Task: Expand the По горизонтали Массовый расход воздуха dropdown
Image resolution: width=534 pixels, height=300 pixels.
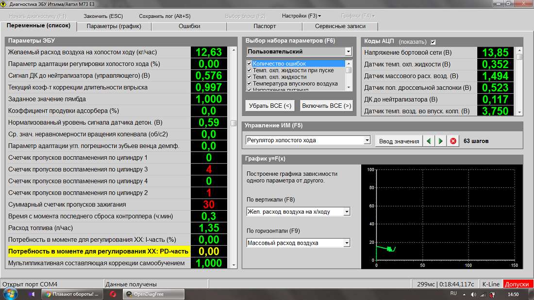Action: coord(347,243)
